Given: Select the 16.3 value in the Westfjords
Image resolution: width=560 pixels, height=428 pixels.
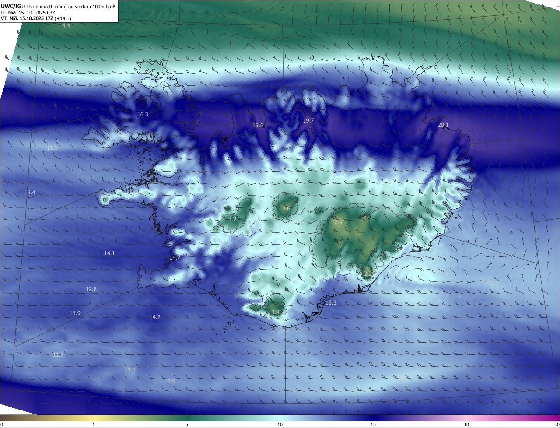Looking at the screenshot, I should click(x=143, y=115).
